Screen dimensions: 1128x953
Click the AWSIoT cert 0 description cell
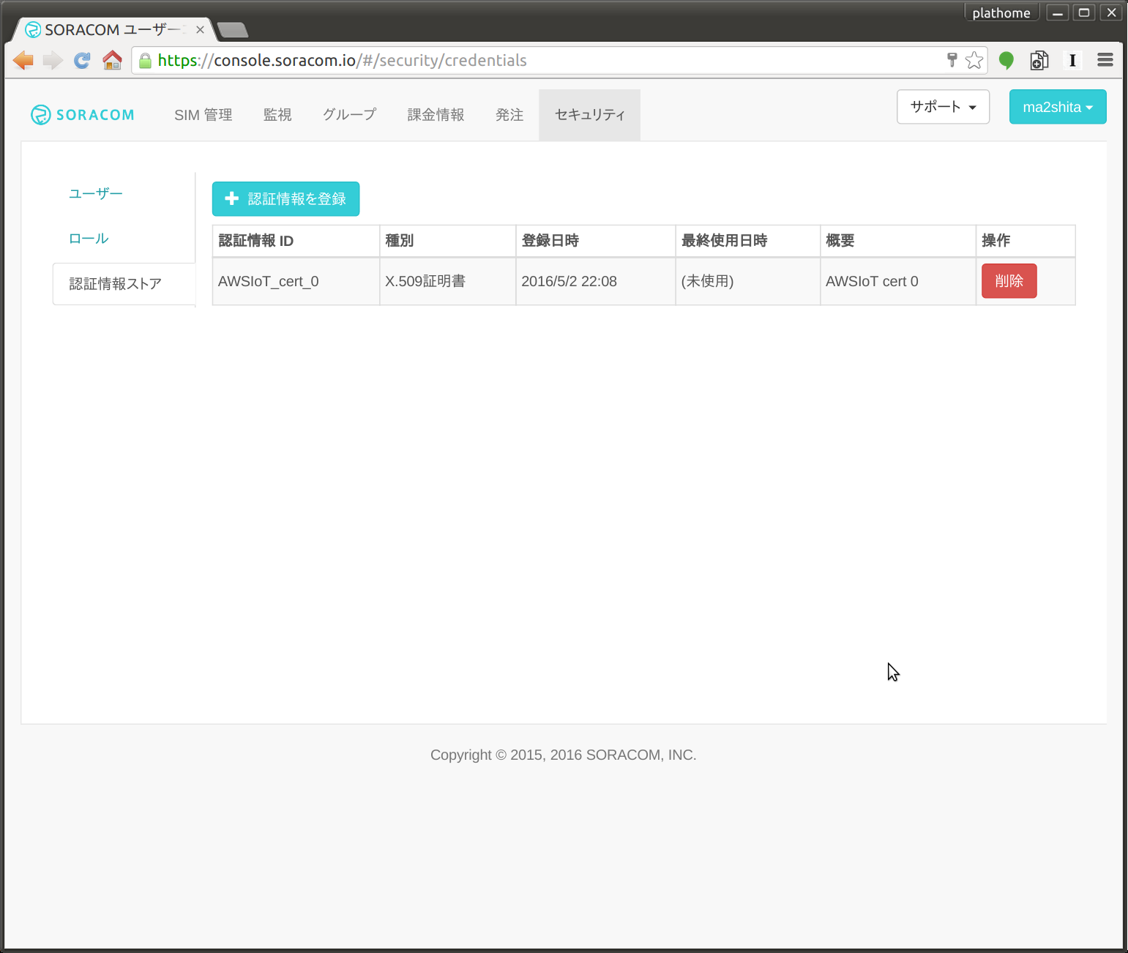[898, 281]
